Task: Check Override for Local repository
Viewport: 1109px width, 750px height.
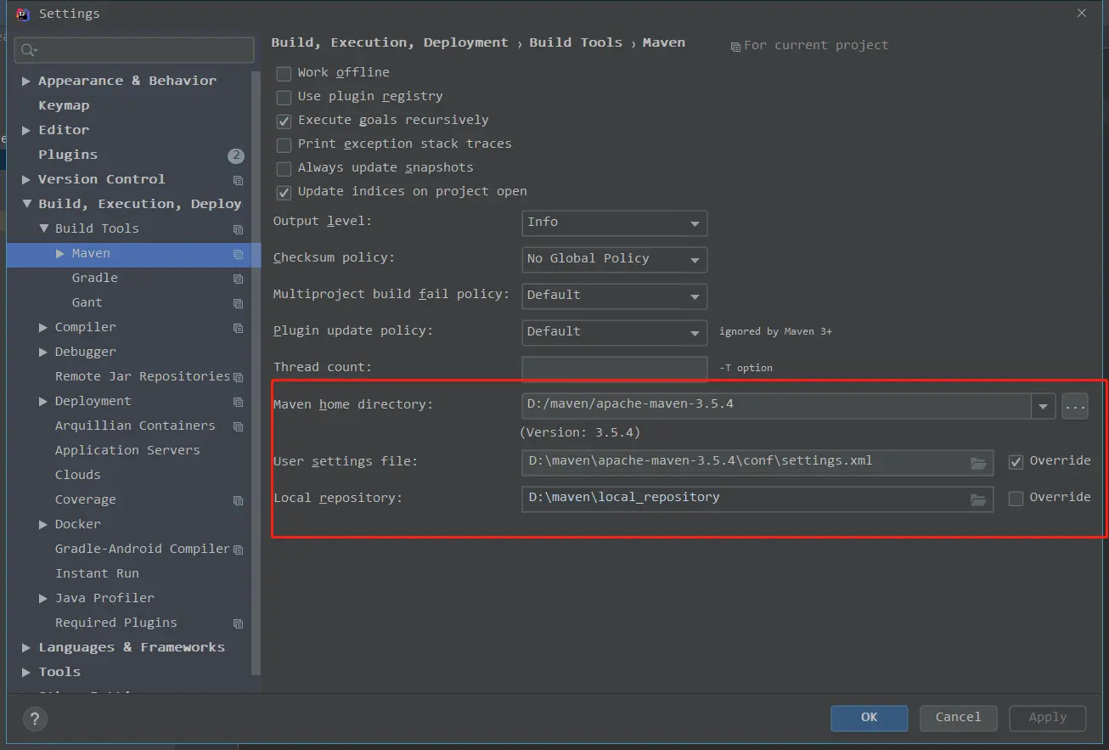Action: tap(1016, 498)
